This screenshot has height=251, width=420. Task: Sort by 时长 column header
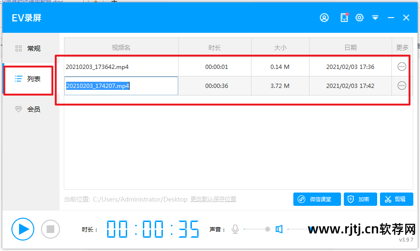tap(215, 48)
